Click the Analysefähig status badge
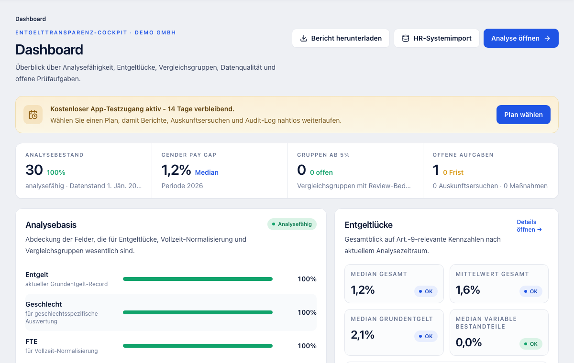Viewport: 574px width, 363px height. pos(292,224)
